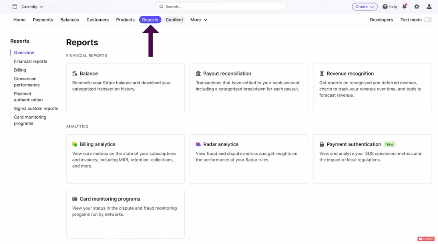Image resolution: width=438 pixels, height=244 pixels.
Task: Go to the Payments tab
Action: [43, 20]
